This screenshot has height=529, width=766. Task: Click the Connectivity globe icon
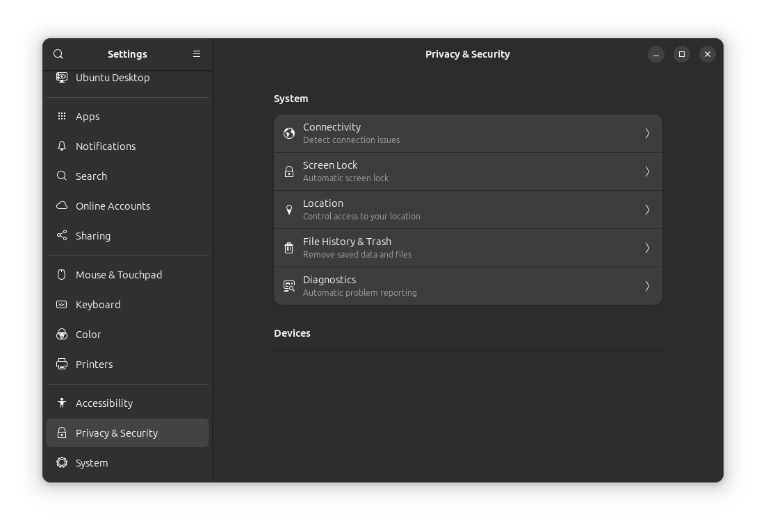[288, 133]
